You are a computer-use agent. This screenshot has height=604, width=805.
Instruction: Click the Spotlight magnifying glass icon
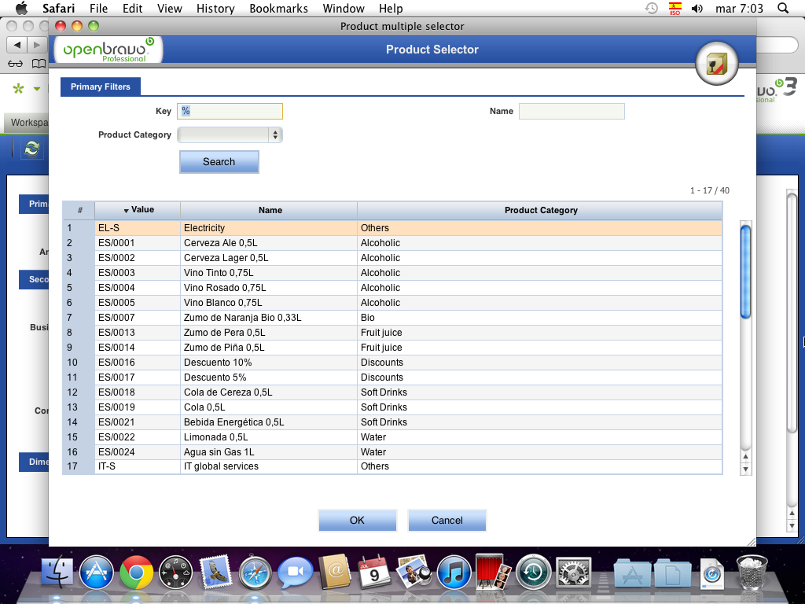(782, 9)
